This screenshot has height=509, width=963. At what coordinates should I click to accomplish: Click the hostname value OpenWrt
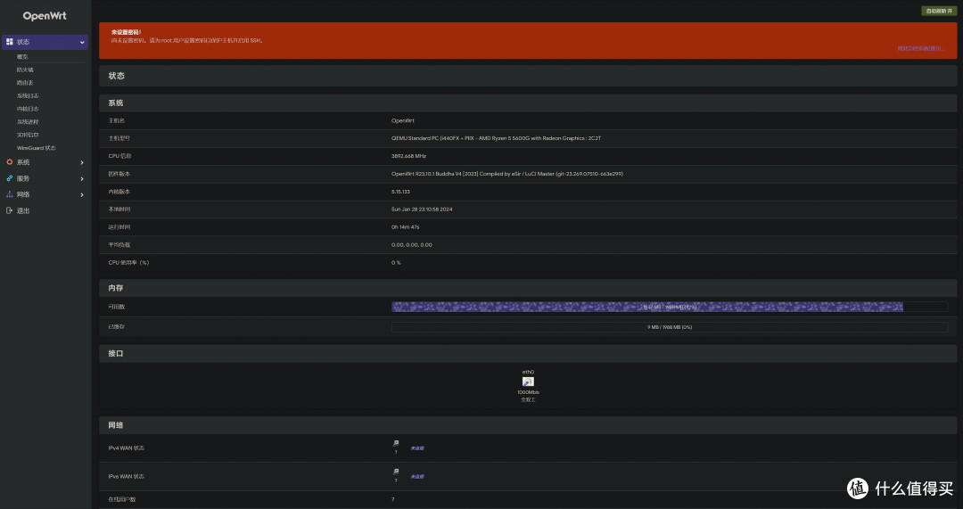(403, 121)
